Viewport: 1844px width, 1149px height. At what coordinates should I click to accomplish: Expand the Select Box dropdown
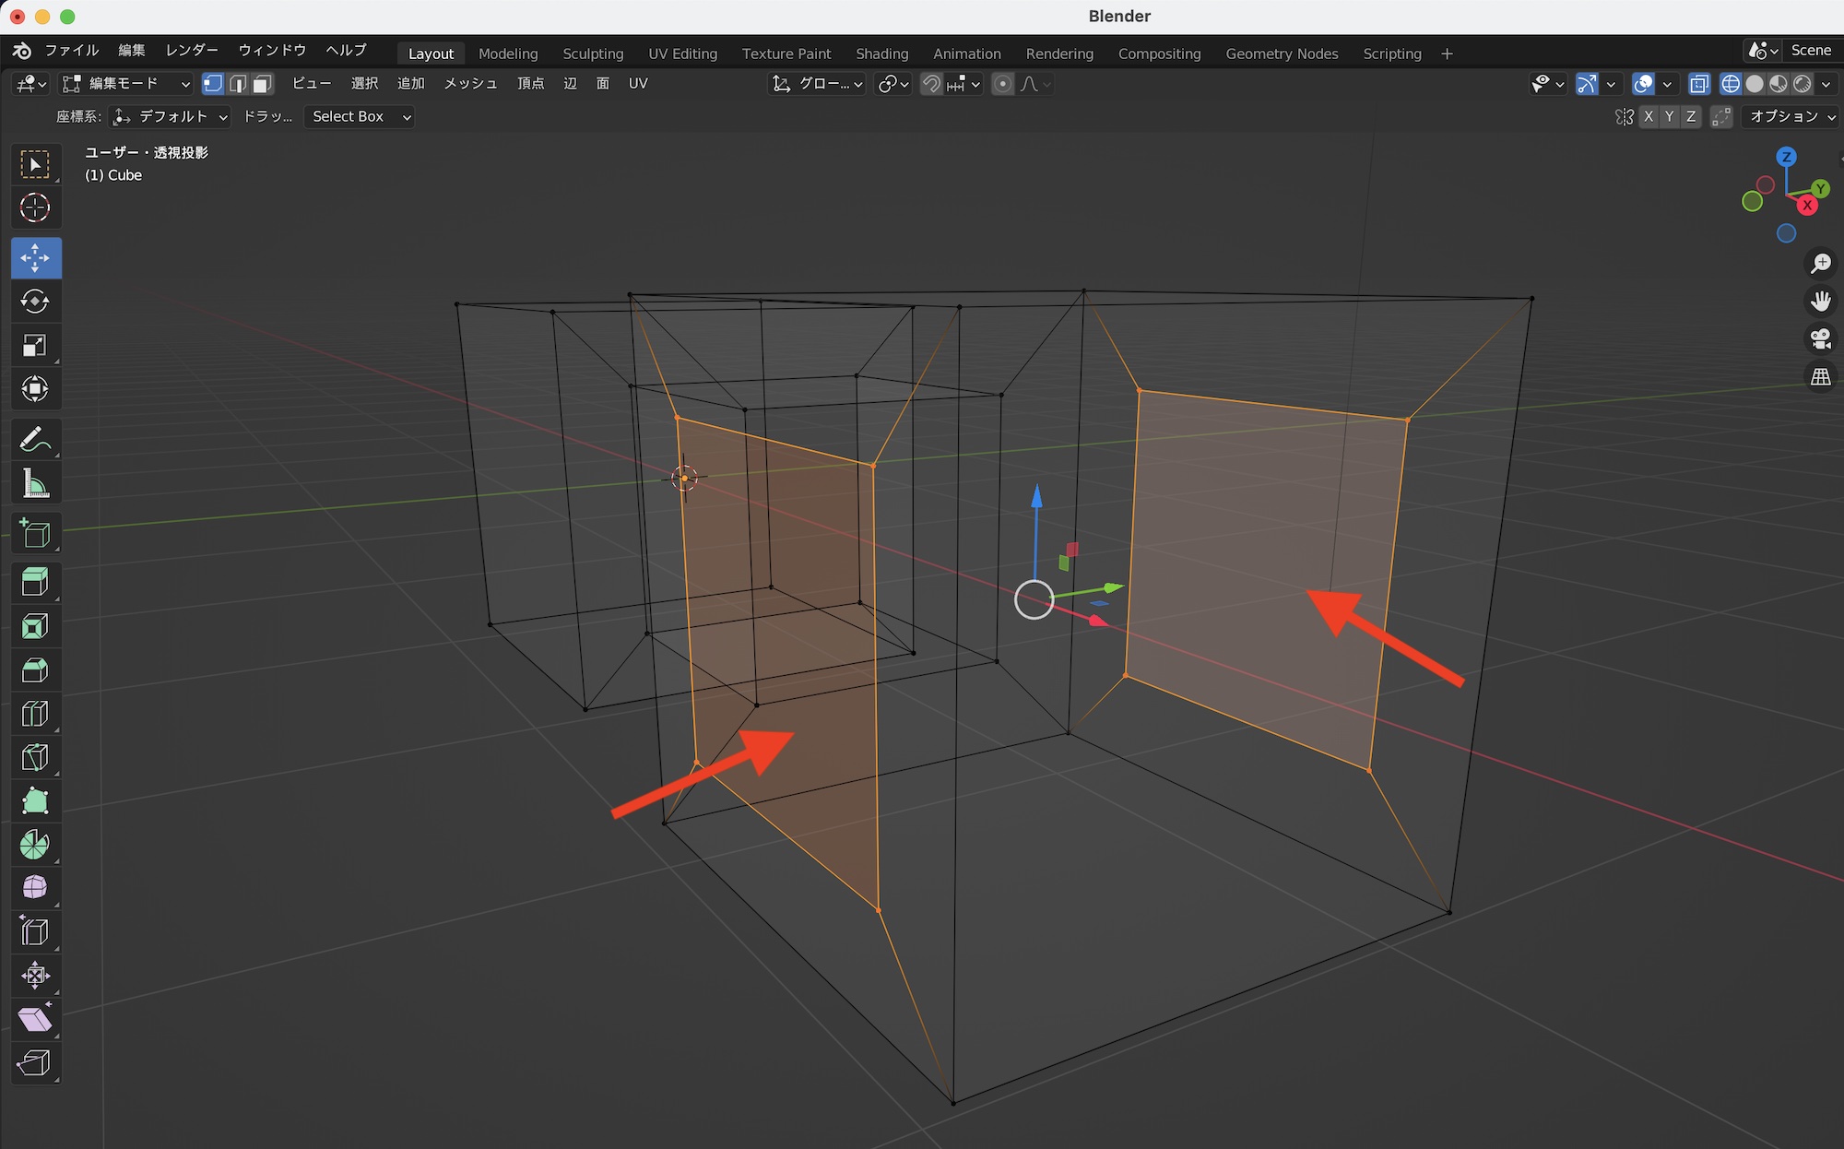pos(359,116)
